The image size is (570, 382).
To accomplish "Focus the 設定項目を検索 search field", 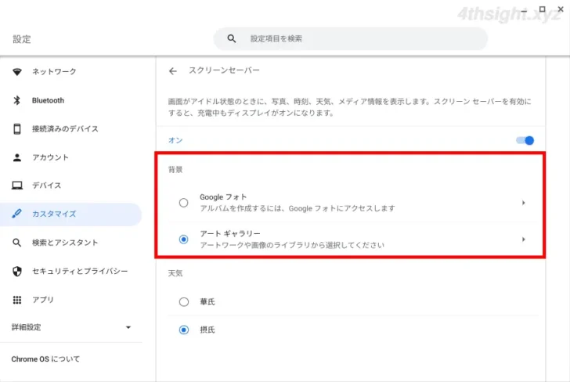I will pos(351,38).
